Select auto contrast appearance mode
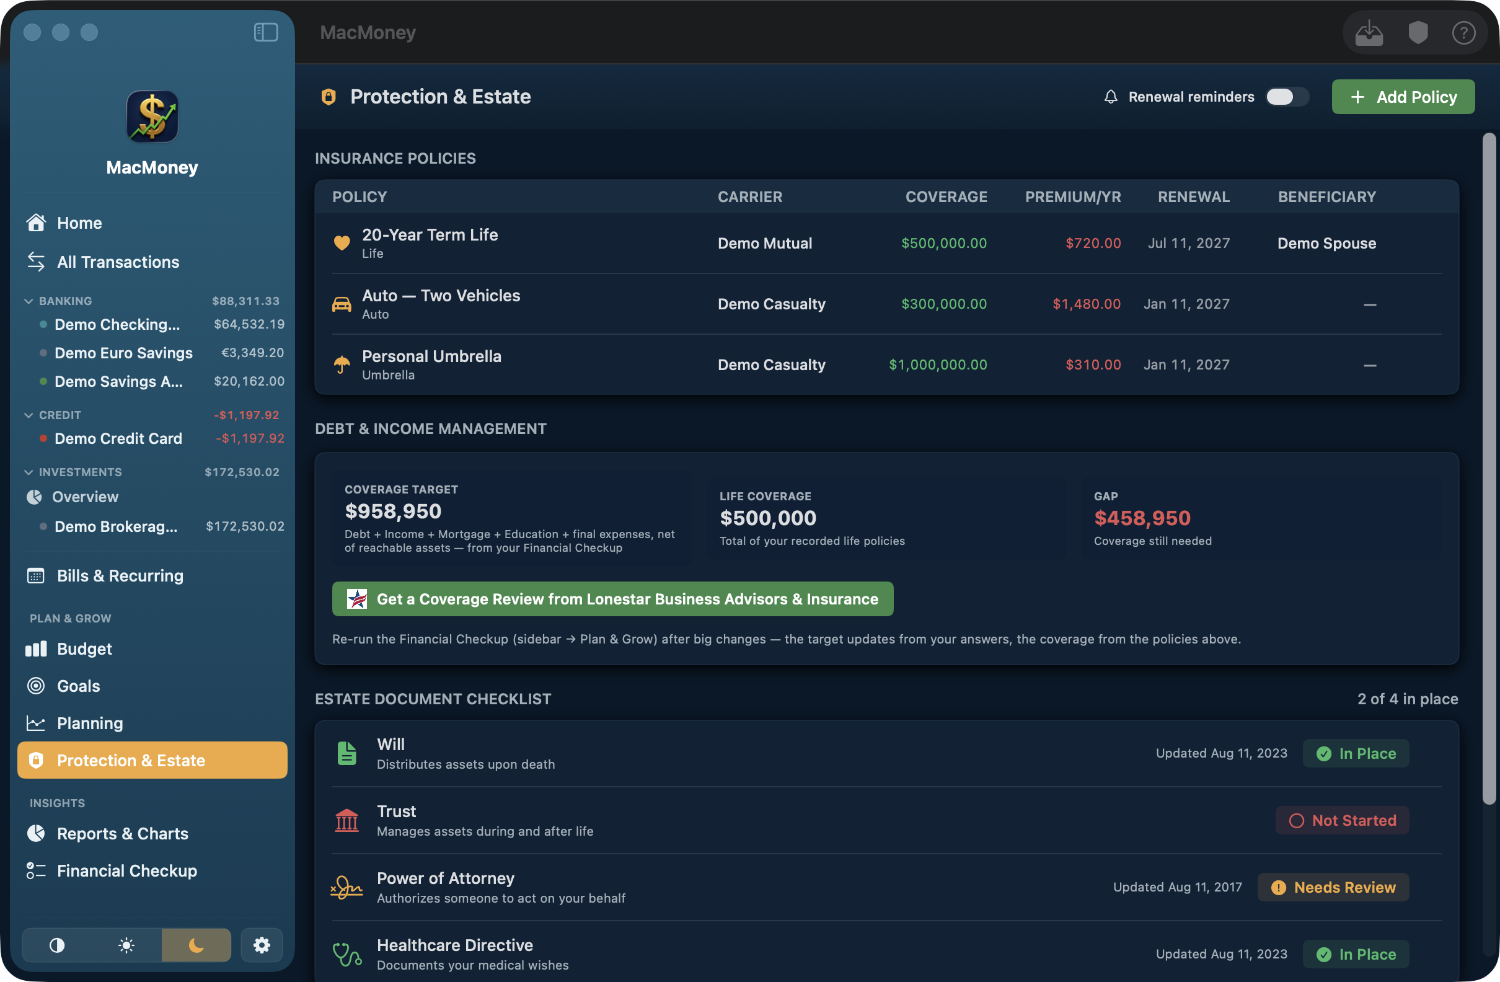The image size is (1500, 982). [57, 945]
